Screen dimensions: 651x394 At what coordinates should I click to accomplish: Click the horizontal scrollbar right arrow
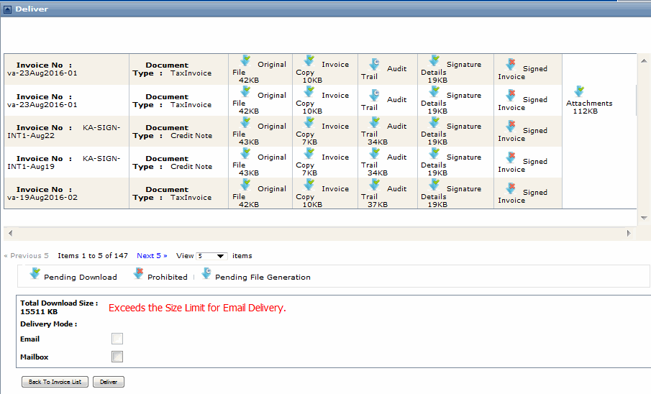point(629,233)
